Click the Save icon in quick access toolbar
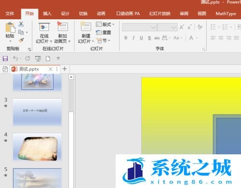 tap(5, 59)
